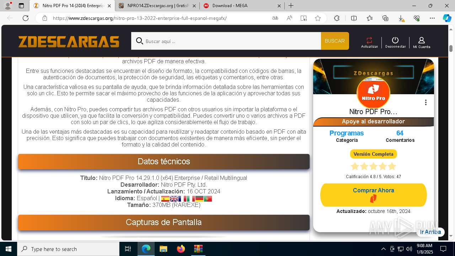
Task: Open Task View on taskbar
Action: coord(128,249)
